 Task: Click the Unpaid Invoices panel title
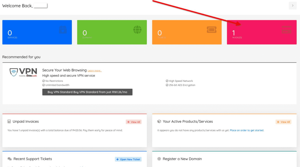point(26,122)
